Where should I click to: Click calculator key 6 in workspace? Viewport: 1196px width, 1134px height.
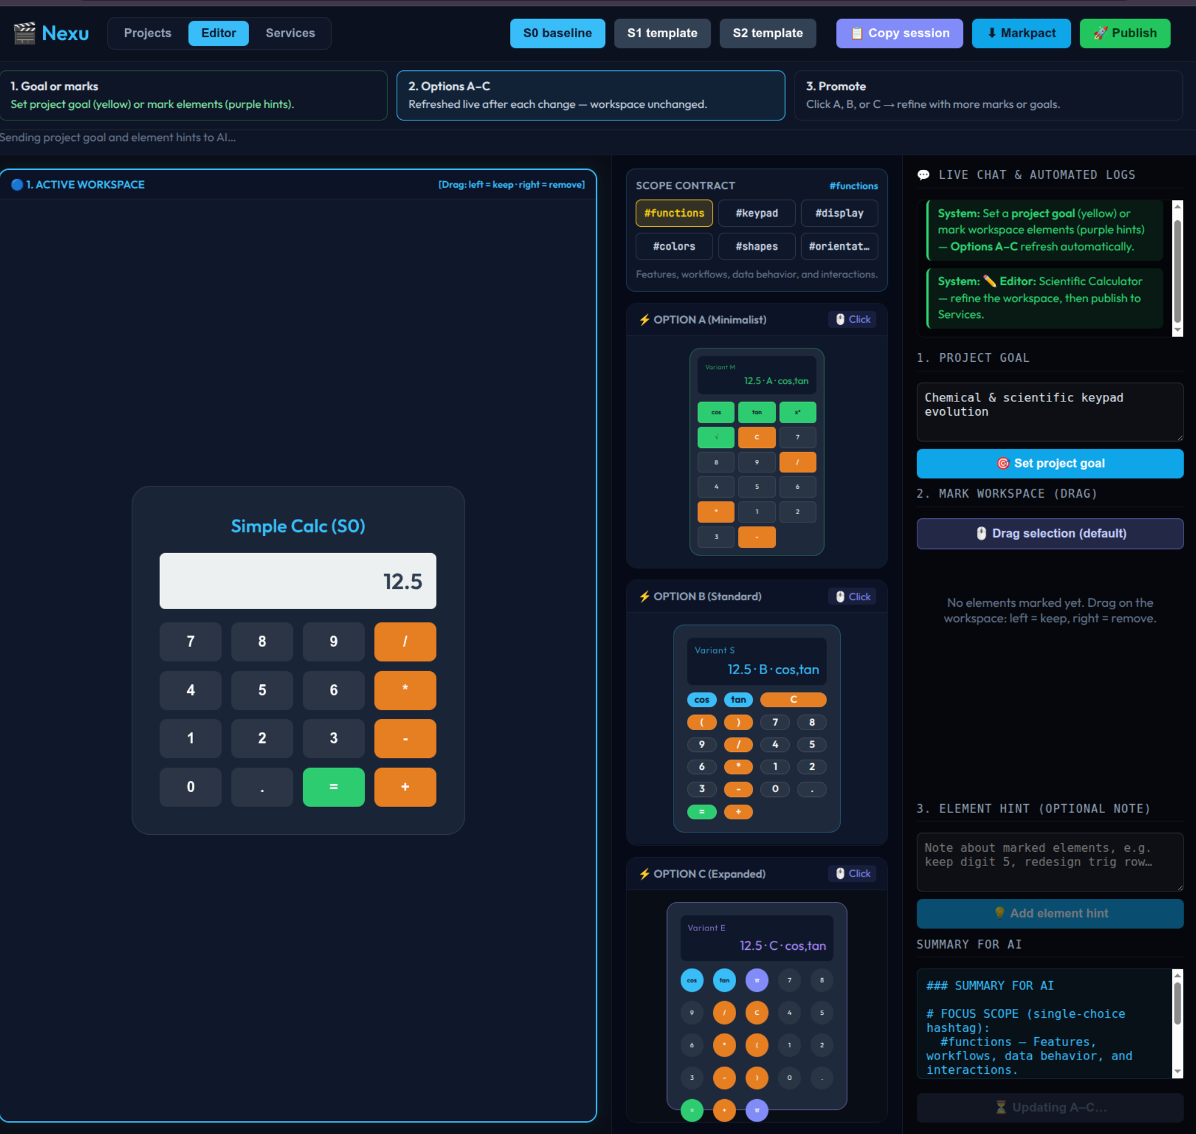[x=334, y=689]
